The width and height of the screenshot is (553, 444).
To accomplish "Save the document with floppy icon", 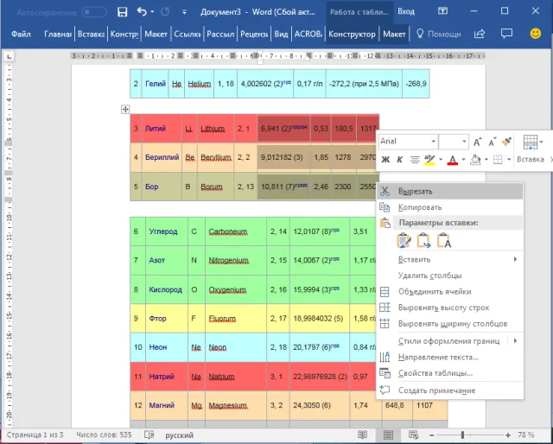I will [x=122, y=12].
